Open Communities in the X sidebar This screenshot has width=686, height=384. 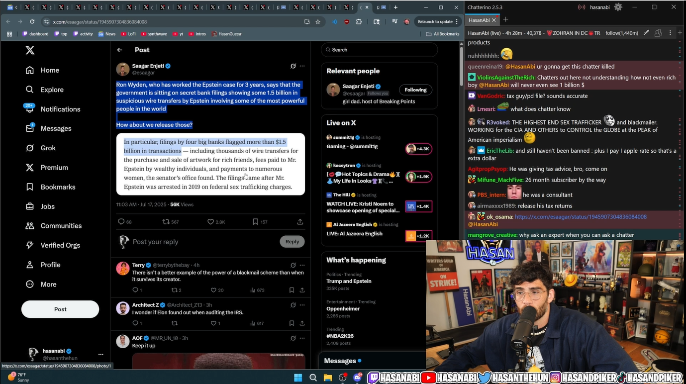click(x=53, y=226)
